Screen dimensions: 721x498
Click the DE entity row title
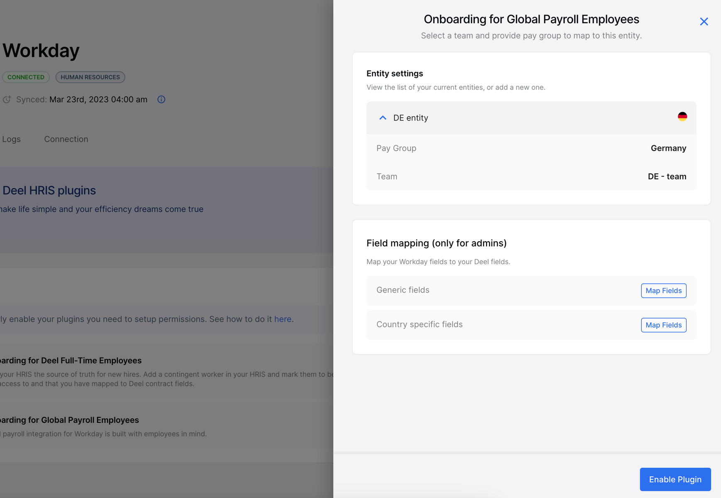point(411,118)
